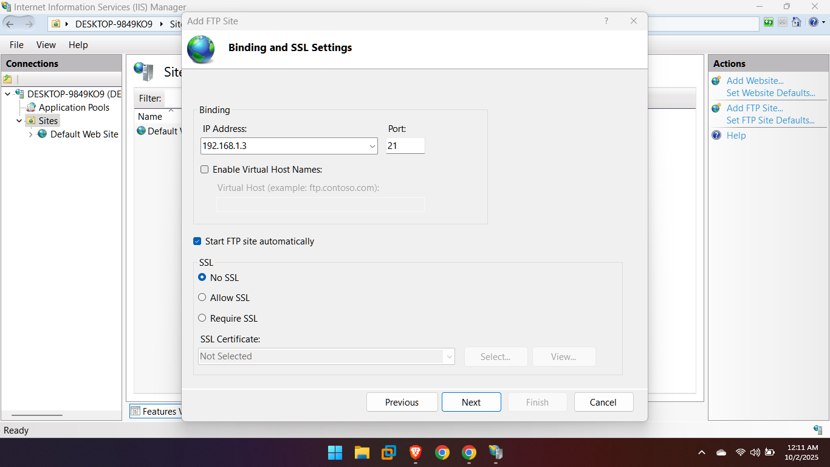The image size is (830, 467).
Task: Open Brave browser from the taskbar
Action: tap(416, 452)
